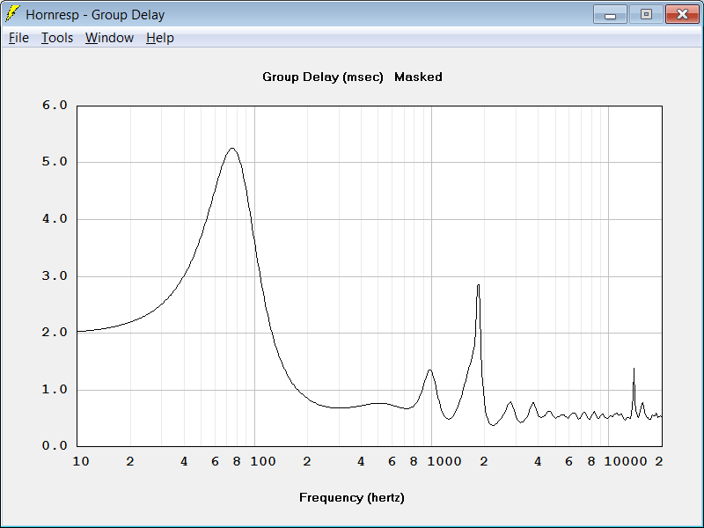The width and height of the screenshot is (704, 528).
Task: Click the 'Frequency (hertz)' axis label
Action: pos(352,497)
